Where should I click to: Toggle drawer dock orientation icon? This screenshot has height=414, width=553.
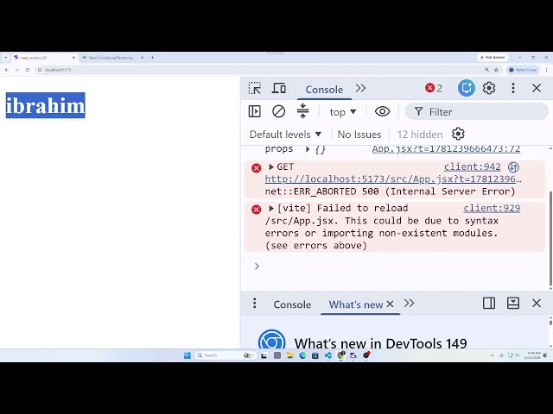[x=489, y=303]
